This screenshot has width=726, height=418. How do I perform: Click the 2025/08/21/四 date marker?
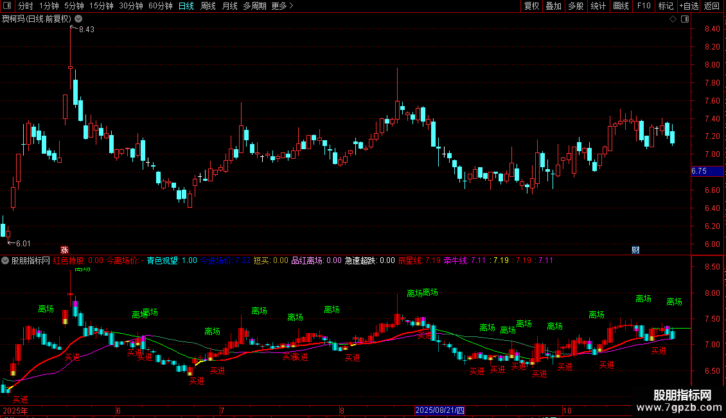pos(439,410)
